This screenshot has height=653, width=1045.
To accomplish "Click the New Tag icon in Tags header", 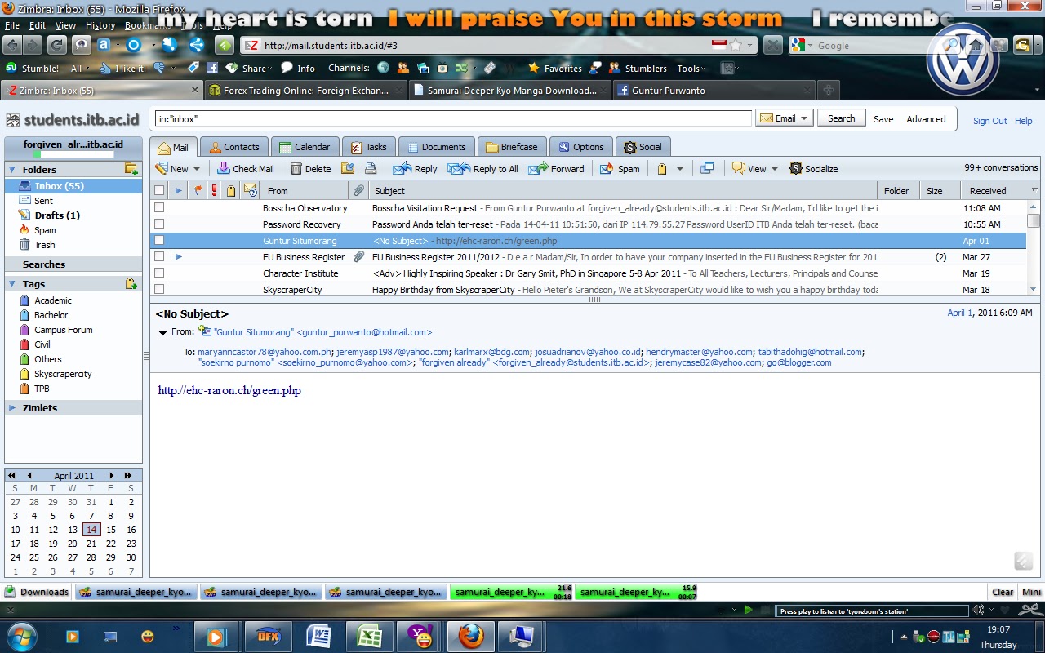I will pyautogui.click(x=131, y=283).
